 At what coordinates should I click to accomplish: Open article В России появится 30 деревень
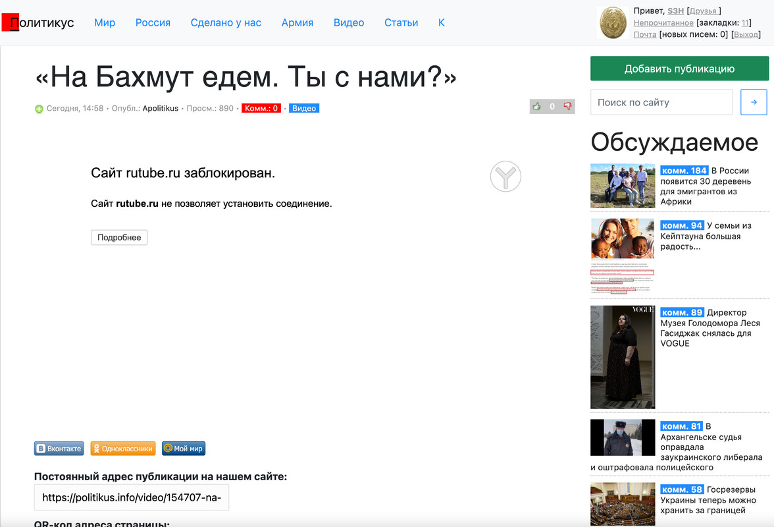706,186
